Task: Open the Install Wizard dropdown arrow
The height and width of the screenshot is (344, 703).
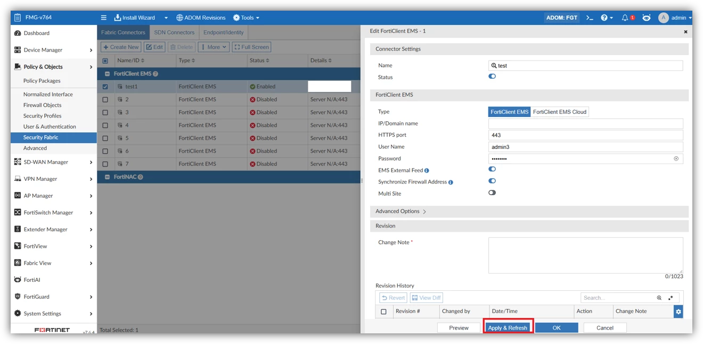Action: click(x=166, y=18)
